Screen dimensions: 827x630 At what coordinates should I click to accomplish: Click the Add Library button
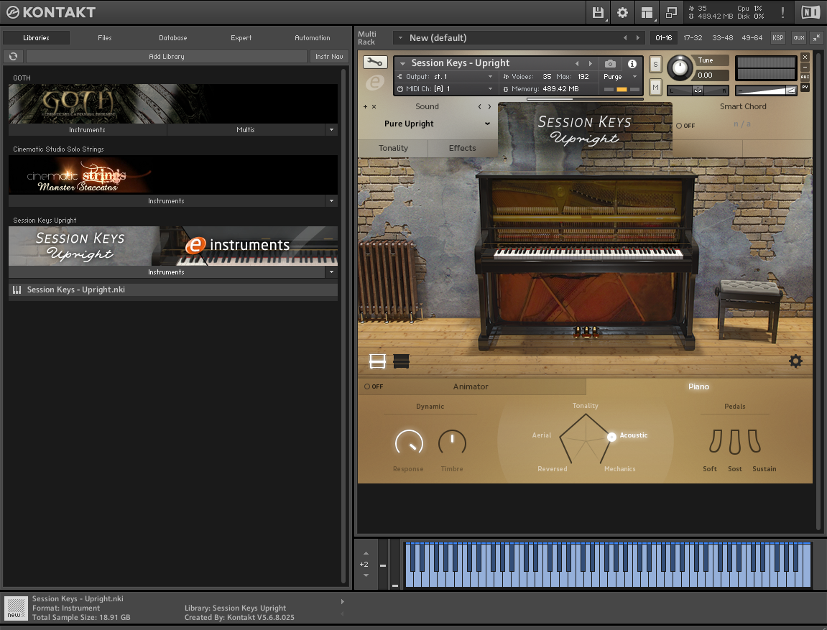point(167,57)
